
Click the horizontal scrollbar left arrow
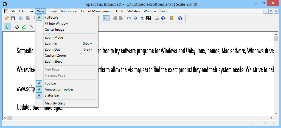(5, 118)
